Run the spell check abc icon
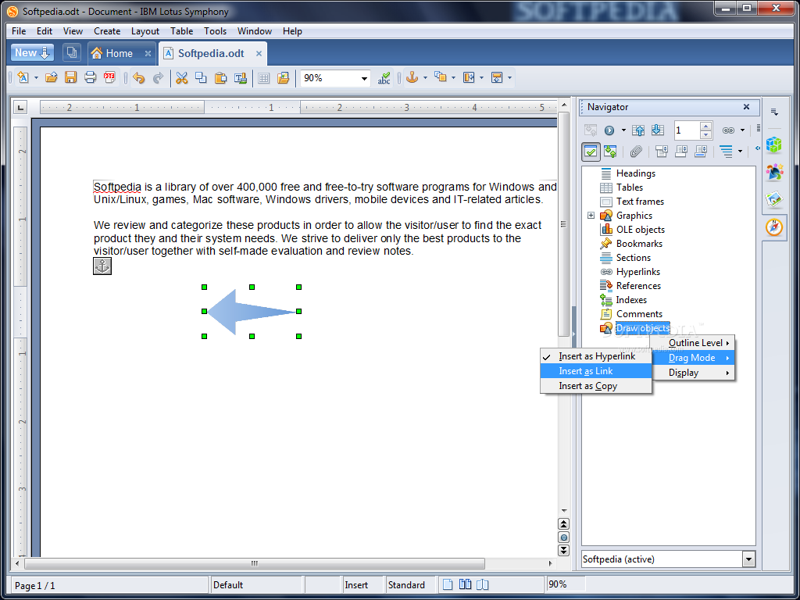The width and height of the screenshot is (800, 600). (384, 78)
